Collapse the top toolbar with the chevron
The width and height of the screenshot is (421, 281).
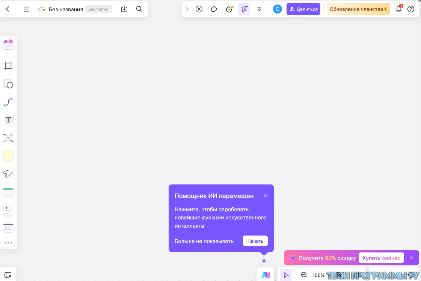click(x=187, y=9)
